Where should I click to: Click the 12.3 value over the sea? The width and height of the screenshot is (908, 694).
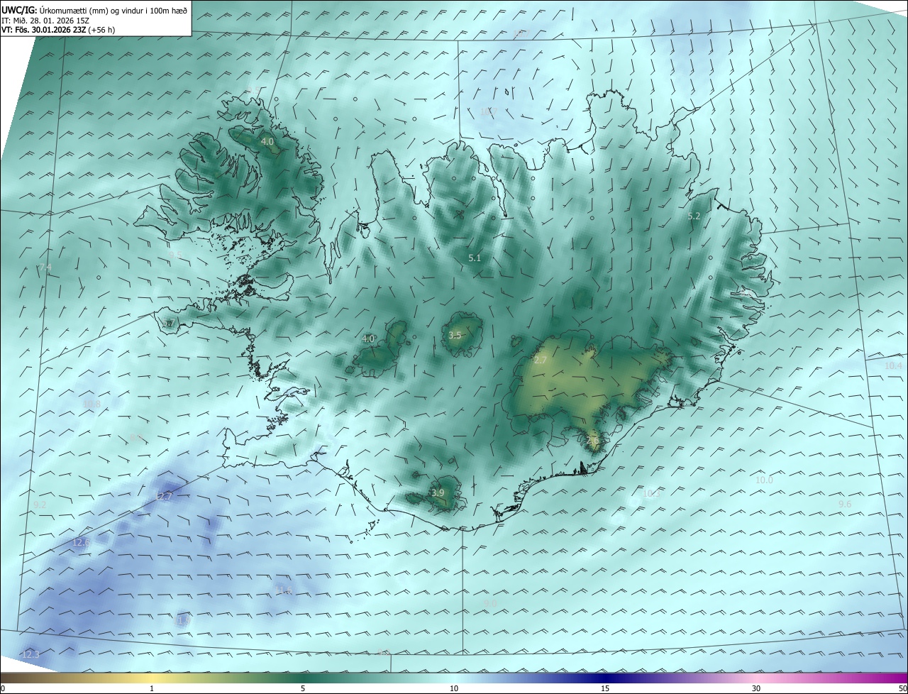(30, 654)
